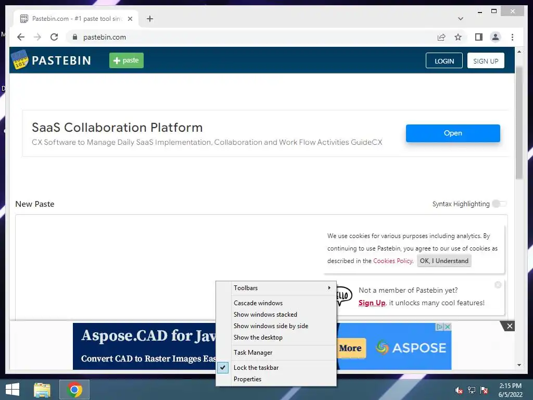Click the PASTEBIN wordmark text
Viewport: 533px width, 400px height.
[x=61, y=60]
